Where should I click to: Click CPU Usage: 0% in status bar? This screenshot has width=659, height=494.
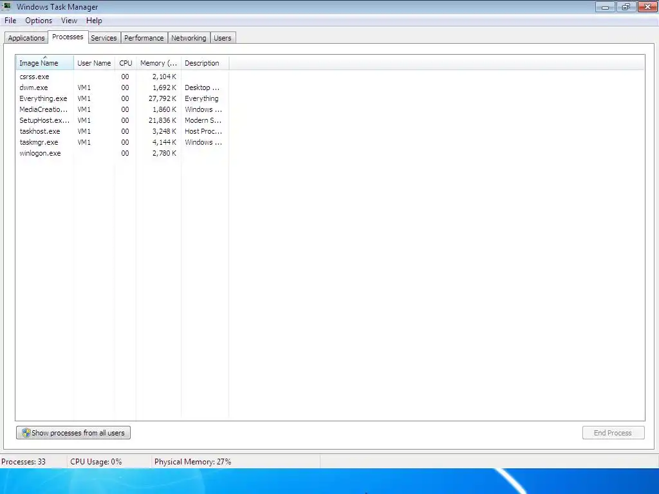pos(96,462)
